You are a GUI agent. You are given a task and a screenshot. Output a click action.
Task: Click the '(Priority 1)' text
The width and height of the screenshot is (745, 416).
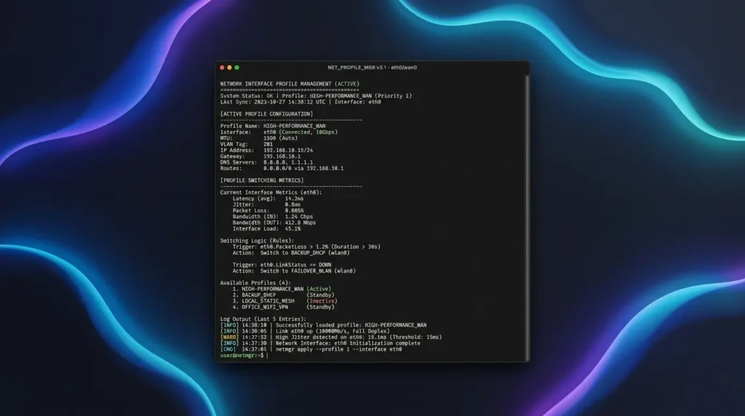pyautogui.click(x=393, y=96)
